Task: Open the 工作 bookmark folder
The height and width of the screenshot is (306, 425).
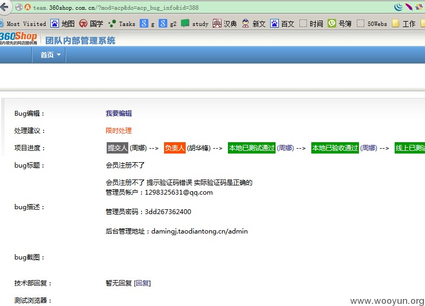Action: [x=403, y=24]
